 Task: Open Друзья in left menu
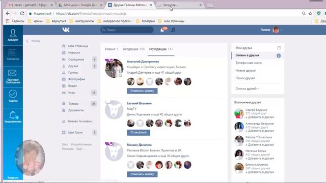(x=73, y=66)
